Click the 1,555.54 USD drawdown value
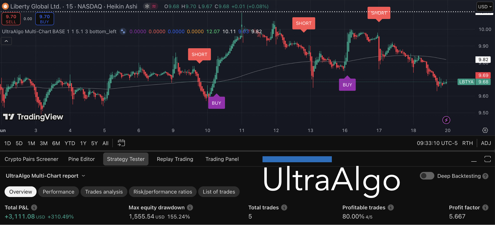495x225 pixels. point(147,216)
